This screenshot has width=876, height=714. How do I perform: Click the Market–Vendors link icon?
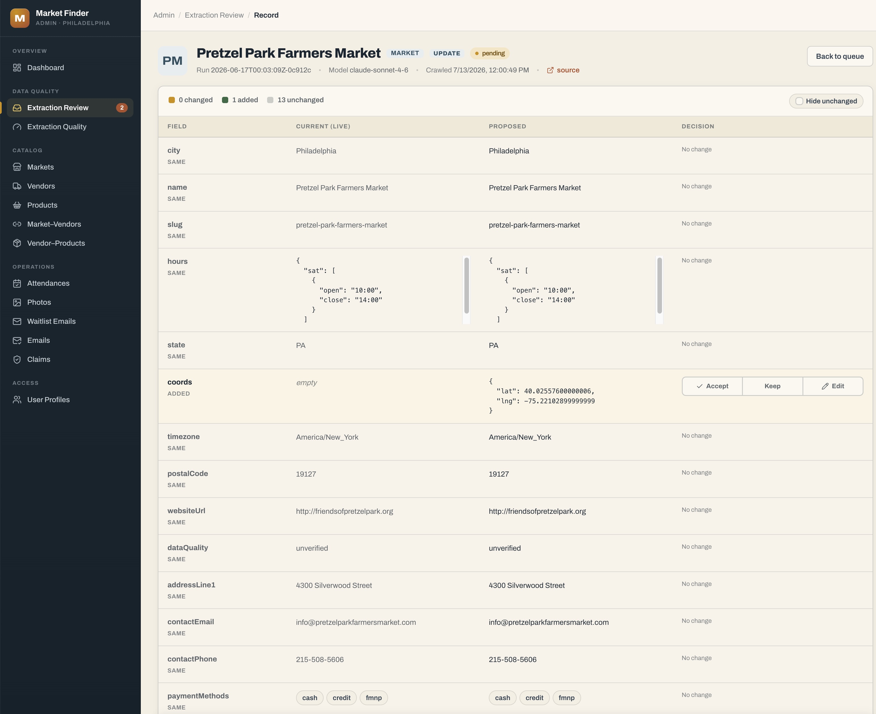(17, 224)
